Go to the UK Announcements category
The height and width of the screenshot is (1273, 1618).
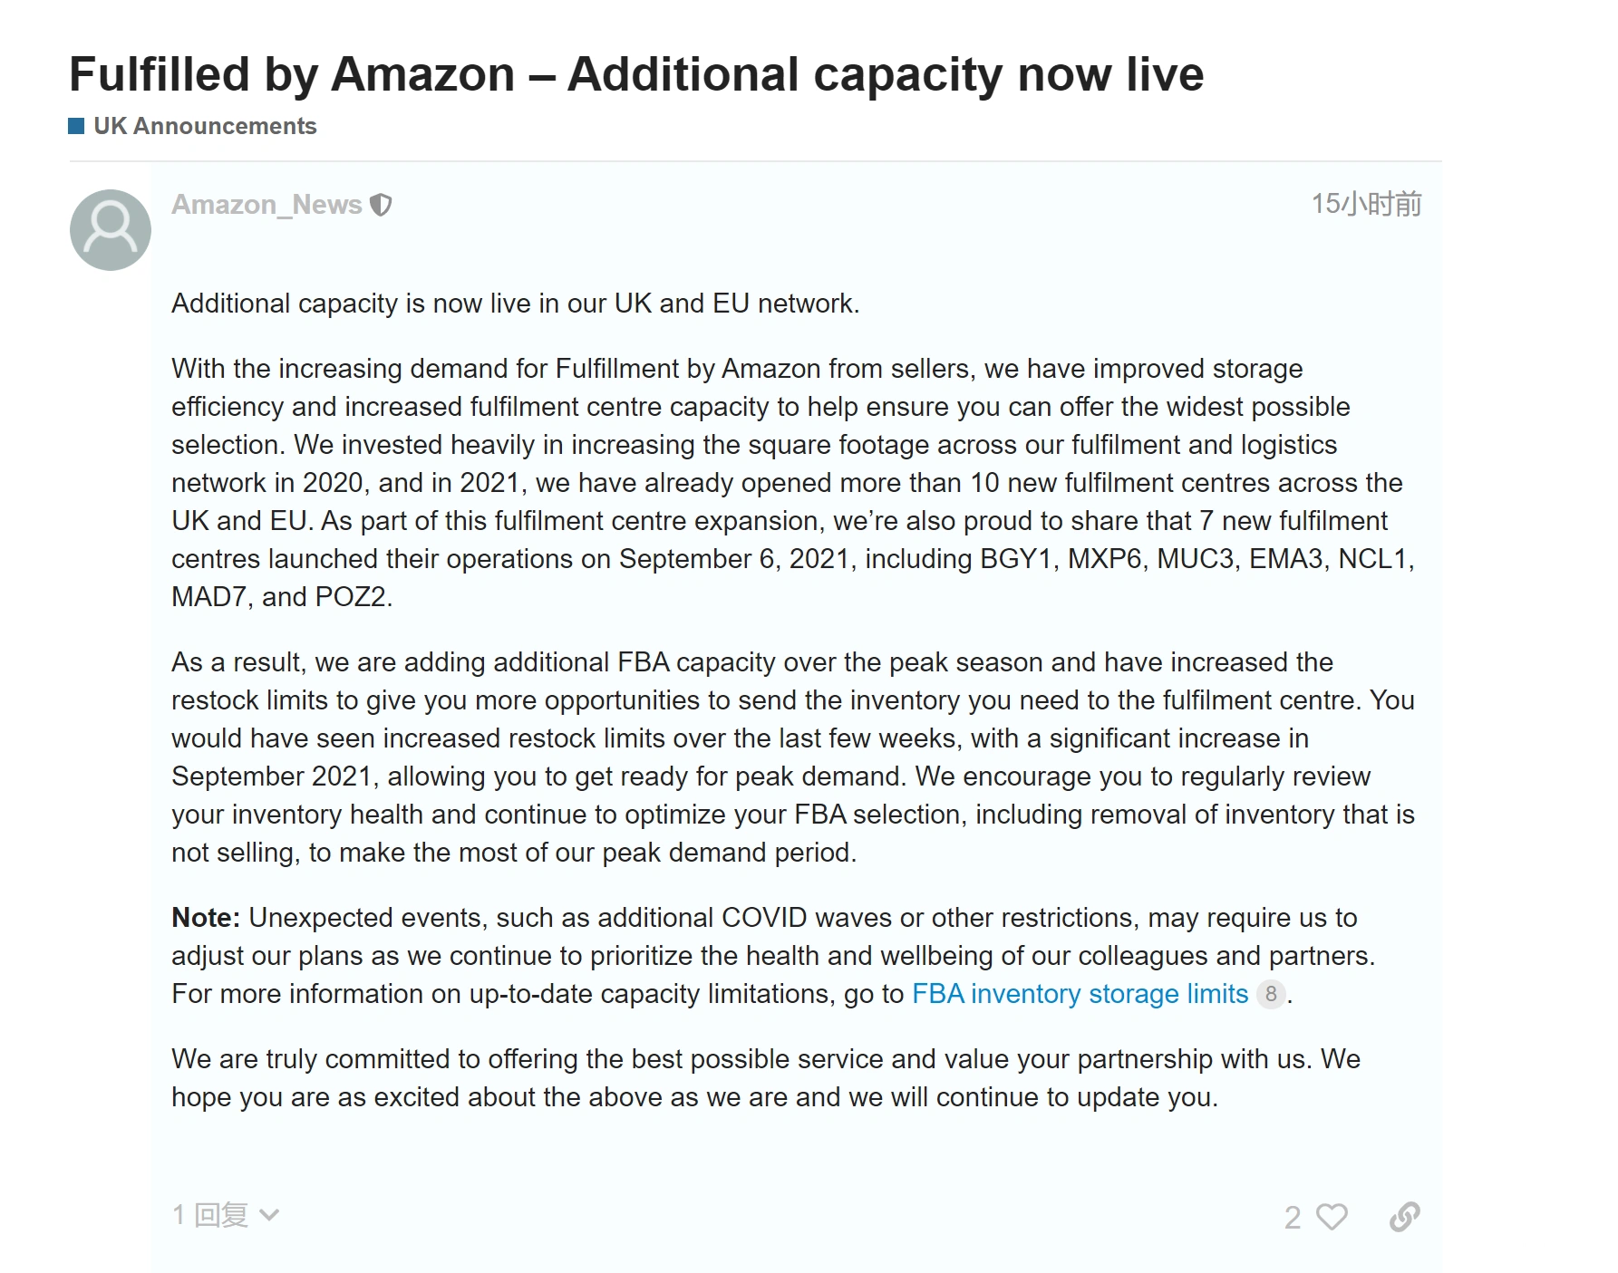point(205,126)
